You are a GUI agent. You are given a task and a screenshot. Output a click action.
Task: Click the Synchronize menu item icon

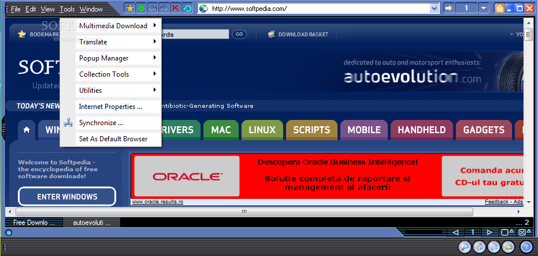[x=68, y=123]
